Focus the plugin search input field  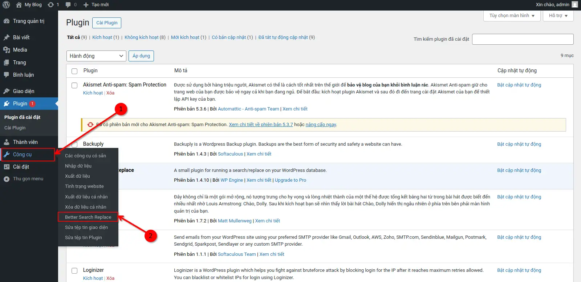point(523,39)
